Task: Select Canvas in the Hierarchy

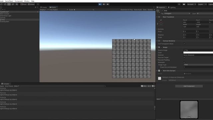Action: (3, 18)
